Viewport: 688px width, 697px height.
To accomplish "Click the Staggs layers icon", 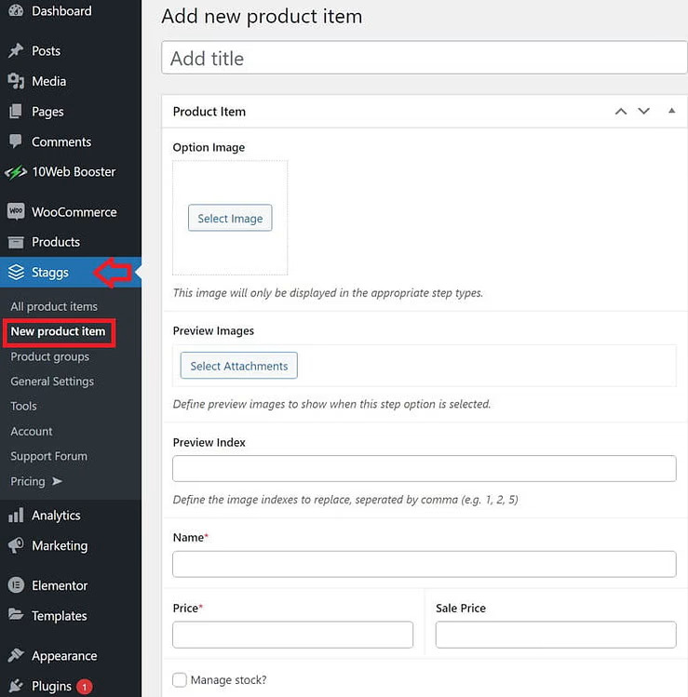I will tap(16, 272).
